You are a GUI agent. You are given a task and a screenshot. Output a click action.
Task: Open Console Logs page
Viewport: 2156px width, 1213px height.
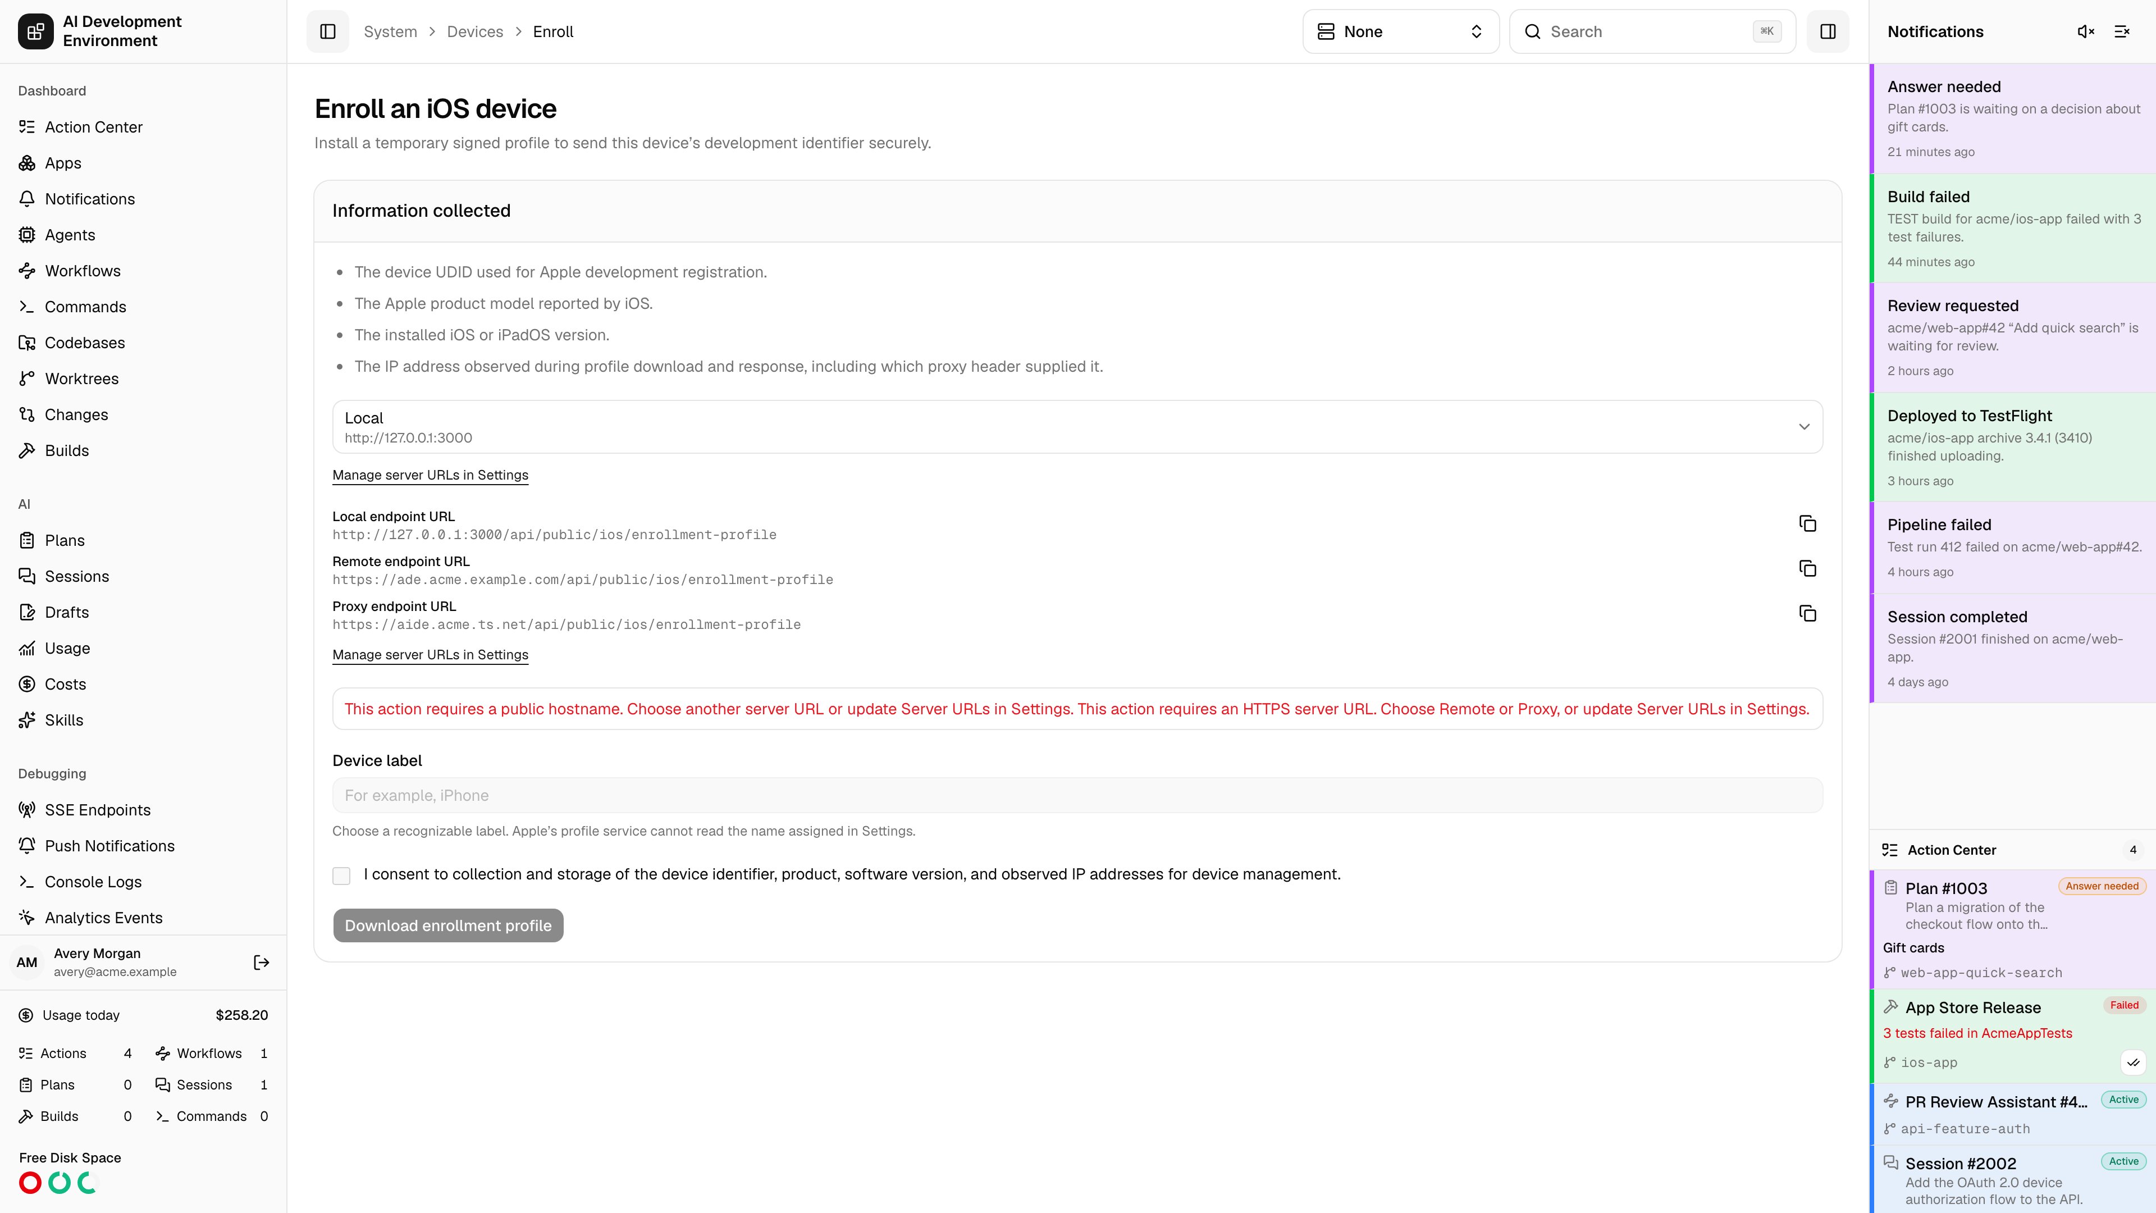click(143, 882)
